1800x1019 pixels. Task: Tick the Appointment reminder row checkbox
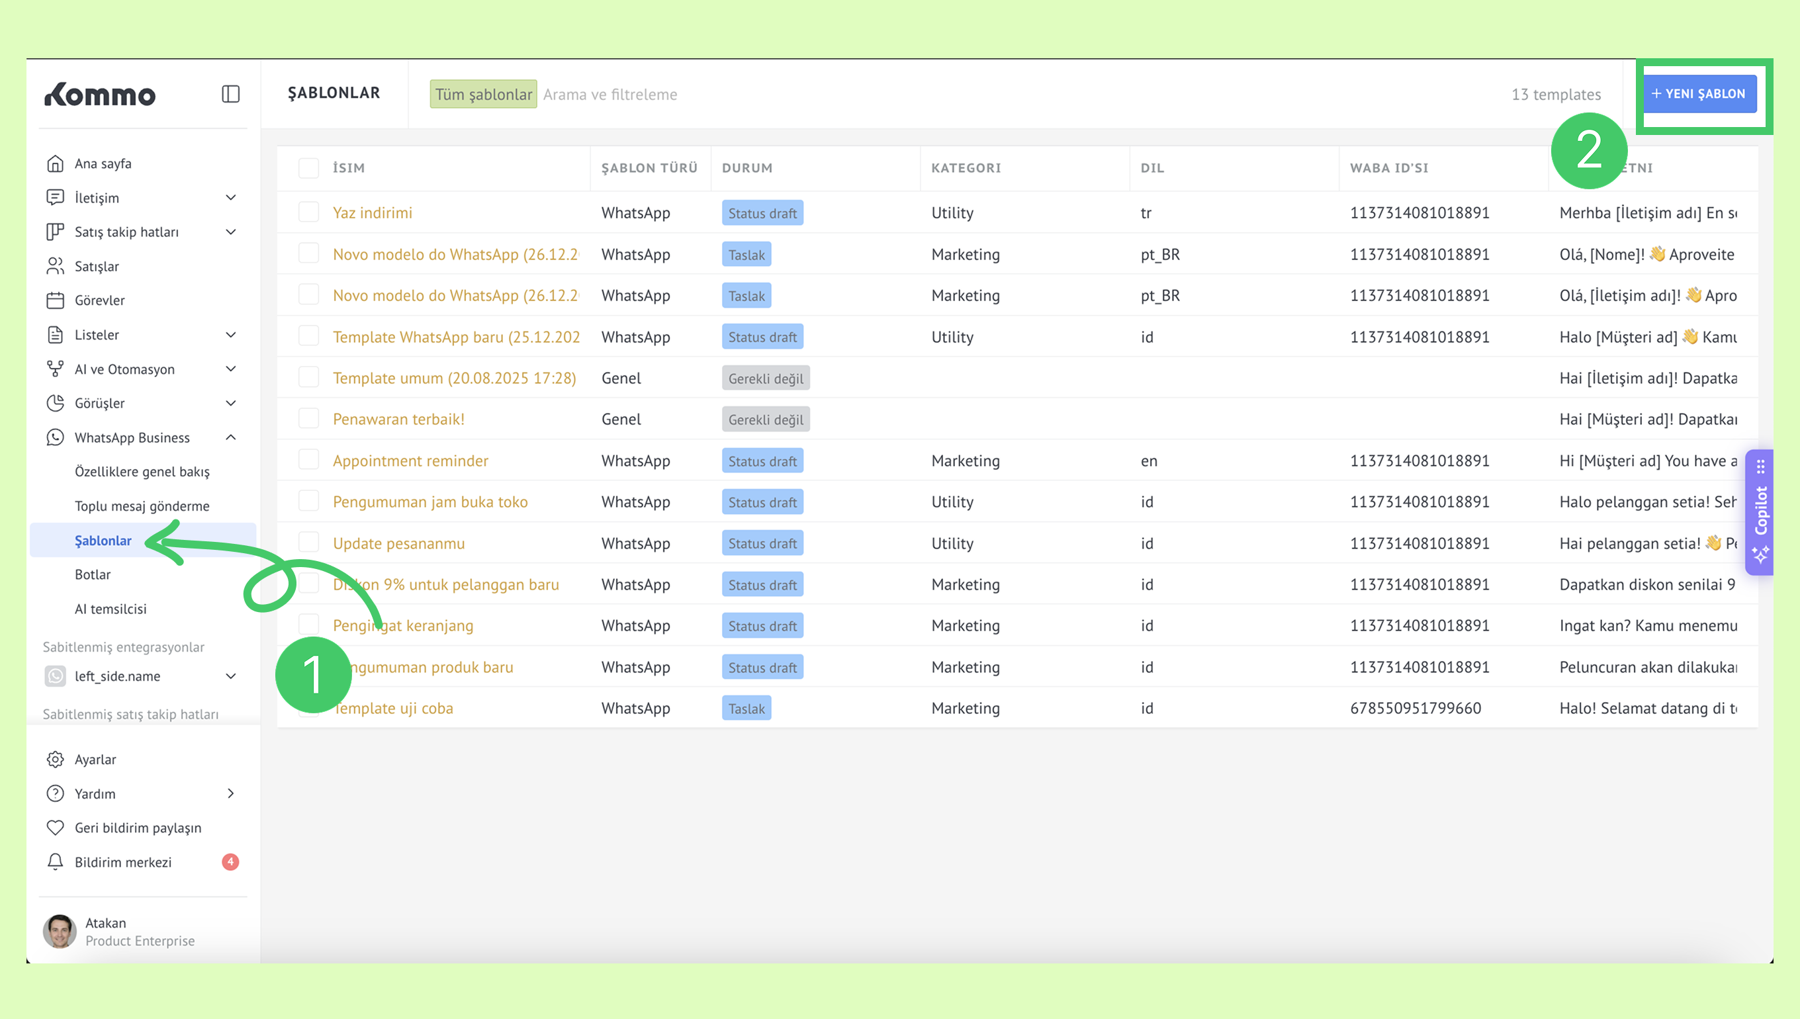(x=308, y=460)
